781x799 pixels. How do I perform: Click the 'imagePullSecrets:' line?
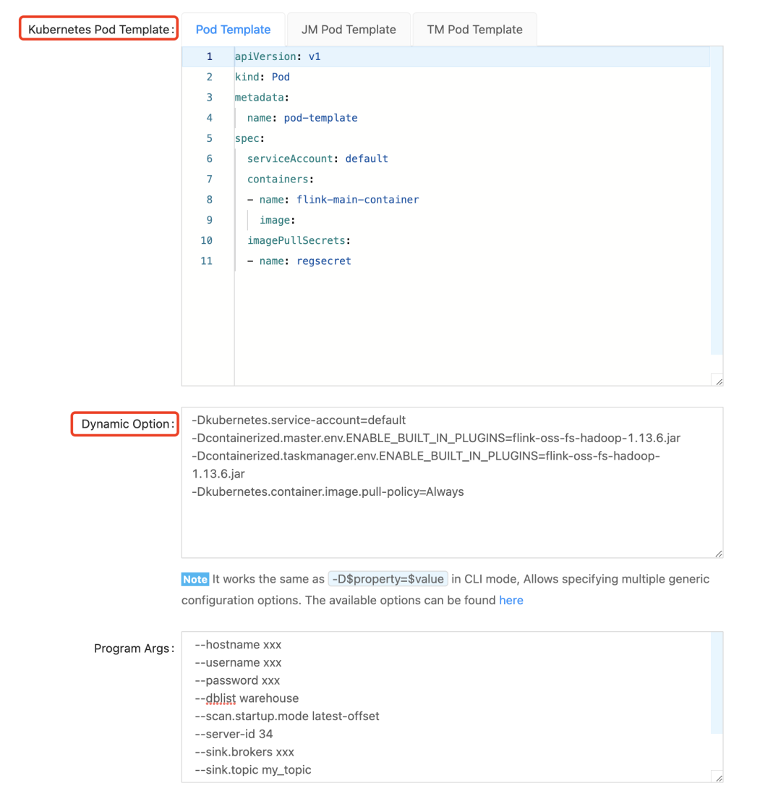303,240
